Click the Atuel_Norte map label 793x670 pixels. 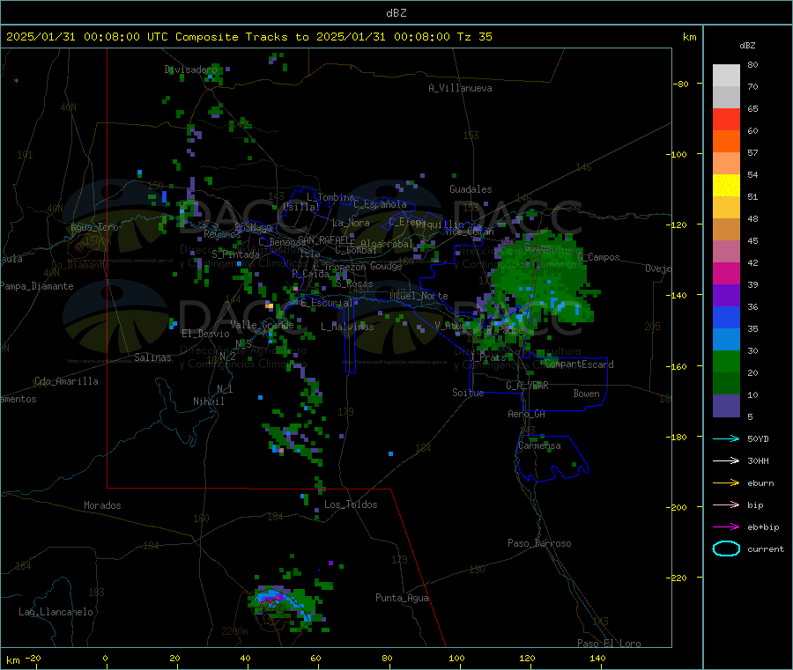[x=419, y=296]
